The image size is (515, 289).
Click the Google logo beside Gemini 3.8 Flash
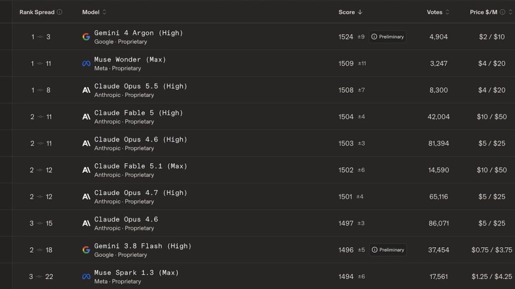pyautogui.click(x=86, y=250)
